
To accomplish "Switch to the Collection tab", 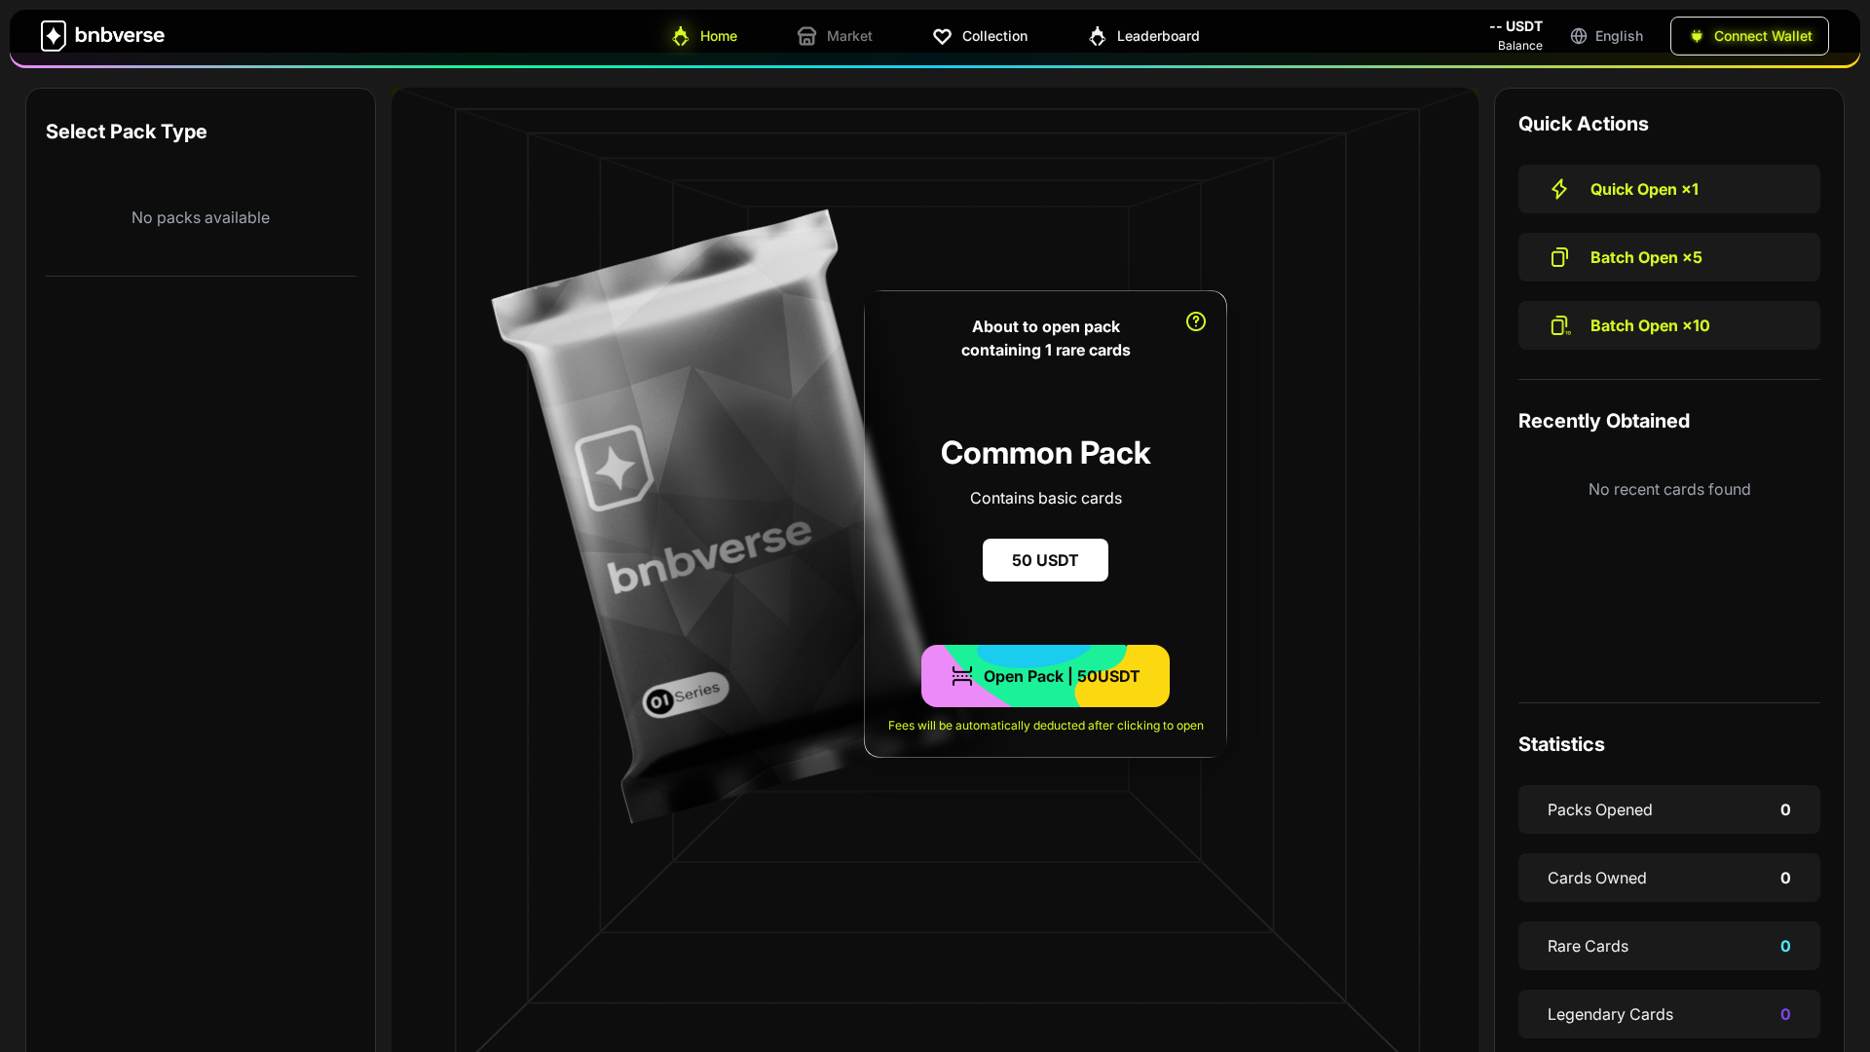I will (x=980, y=36).
